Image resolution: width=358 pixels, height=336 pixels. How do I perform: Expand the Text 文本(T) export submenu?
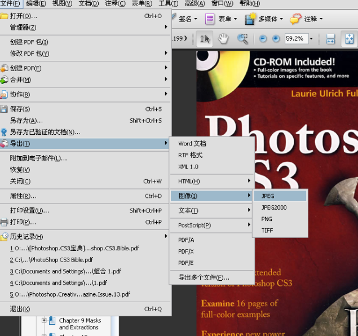coord(212,210)
